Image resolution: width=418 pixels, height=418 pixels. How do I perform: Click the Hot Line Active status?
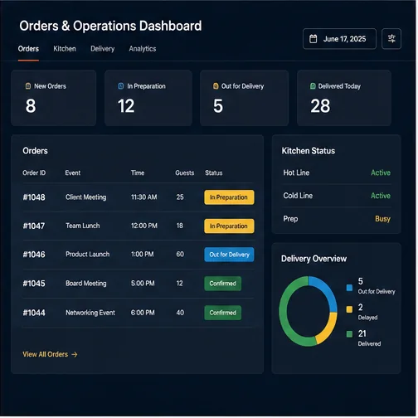tap(382, 173)
